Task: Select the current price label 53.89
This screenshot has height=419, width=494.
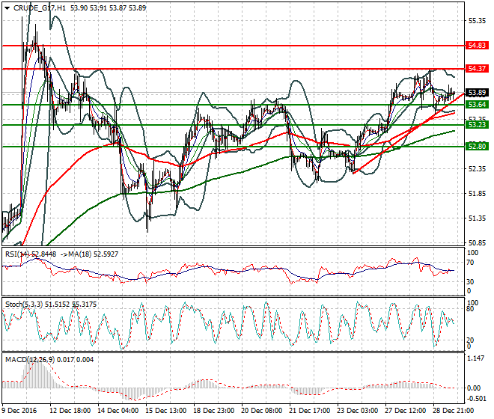Action: tap(477, 93)
